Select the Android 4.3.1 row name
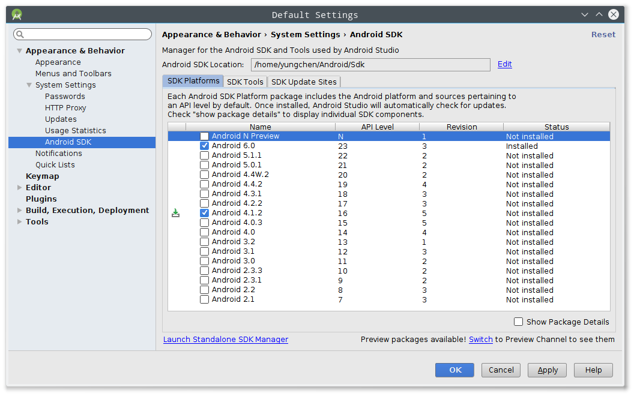The width and height of the screenshot is (634, 396). pyautogui.click(x=237, y=194)
